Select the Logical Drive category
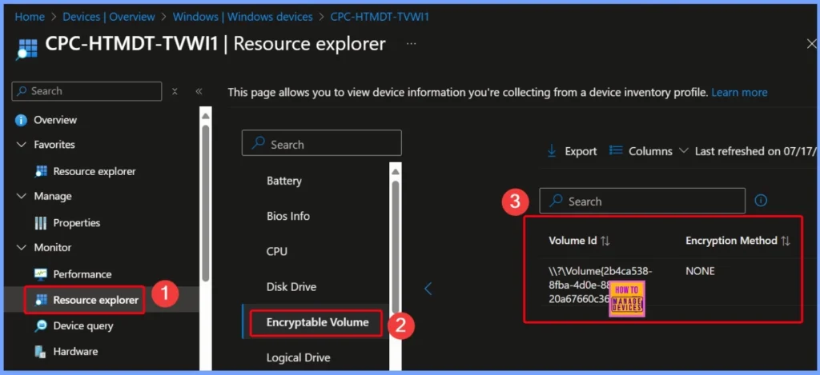 click(298, 357)
